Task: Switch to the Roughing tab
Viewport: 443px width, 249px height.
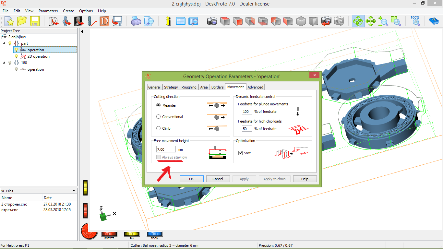Action: pos(189,87)
